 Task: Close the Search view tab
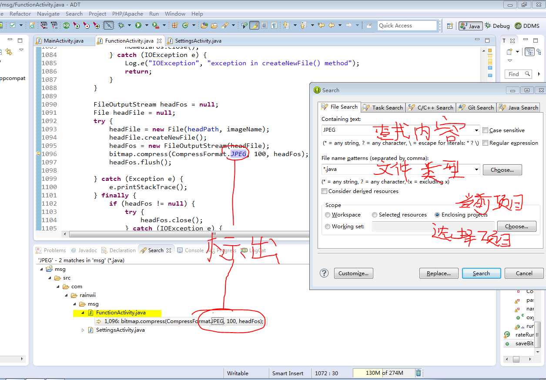pos(169,250)
